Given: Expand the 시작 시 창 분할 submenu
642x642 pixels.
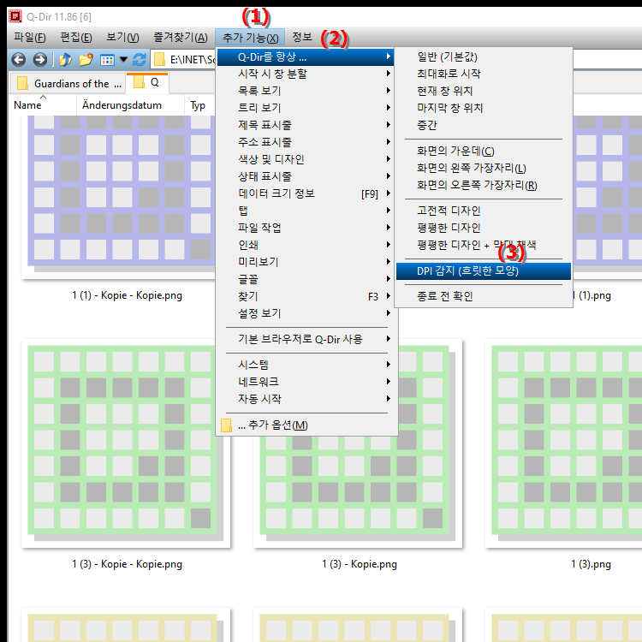Looking at the screenshot, I should click(306, 74).
